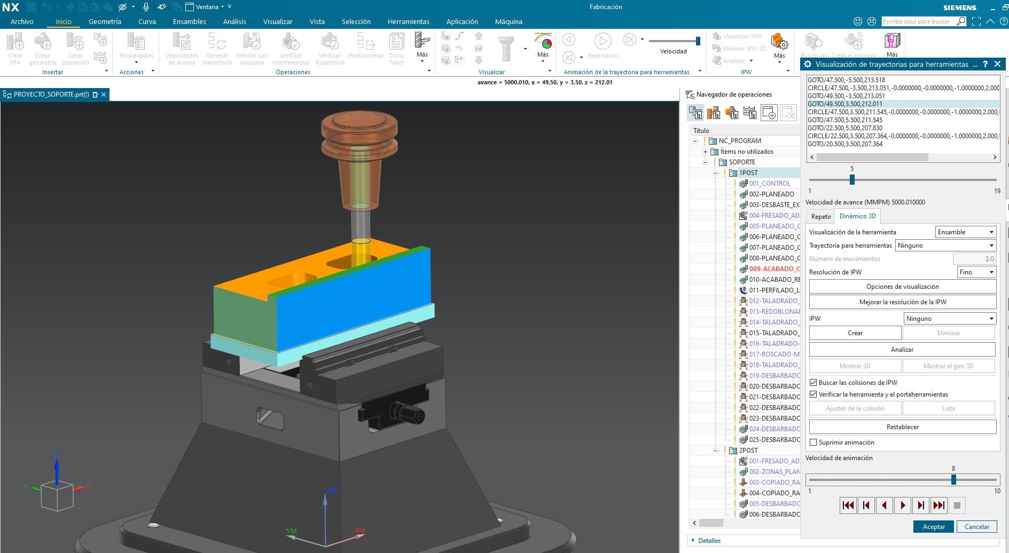Click the Postprocesar icon
The width and height of the screenshot is (1009, 553).
click(366, 42)
